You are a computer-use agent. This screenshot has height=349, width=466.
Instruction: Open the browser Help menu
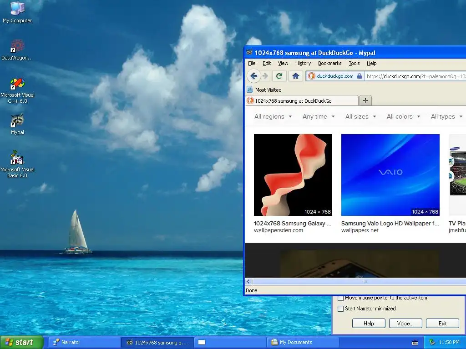point(371,63)
